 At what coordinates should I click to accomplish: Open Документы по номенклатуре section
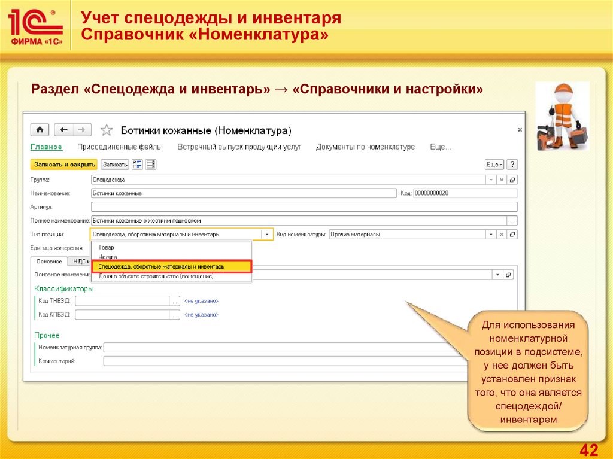coord(365,147)
